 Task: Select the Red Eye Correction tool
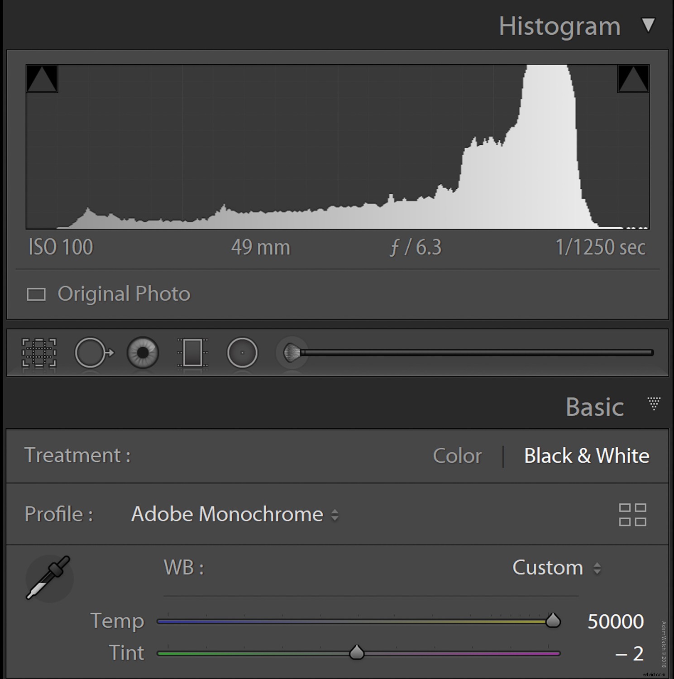click(143, 353)
